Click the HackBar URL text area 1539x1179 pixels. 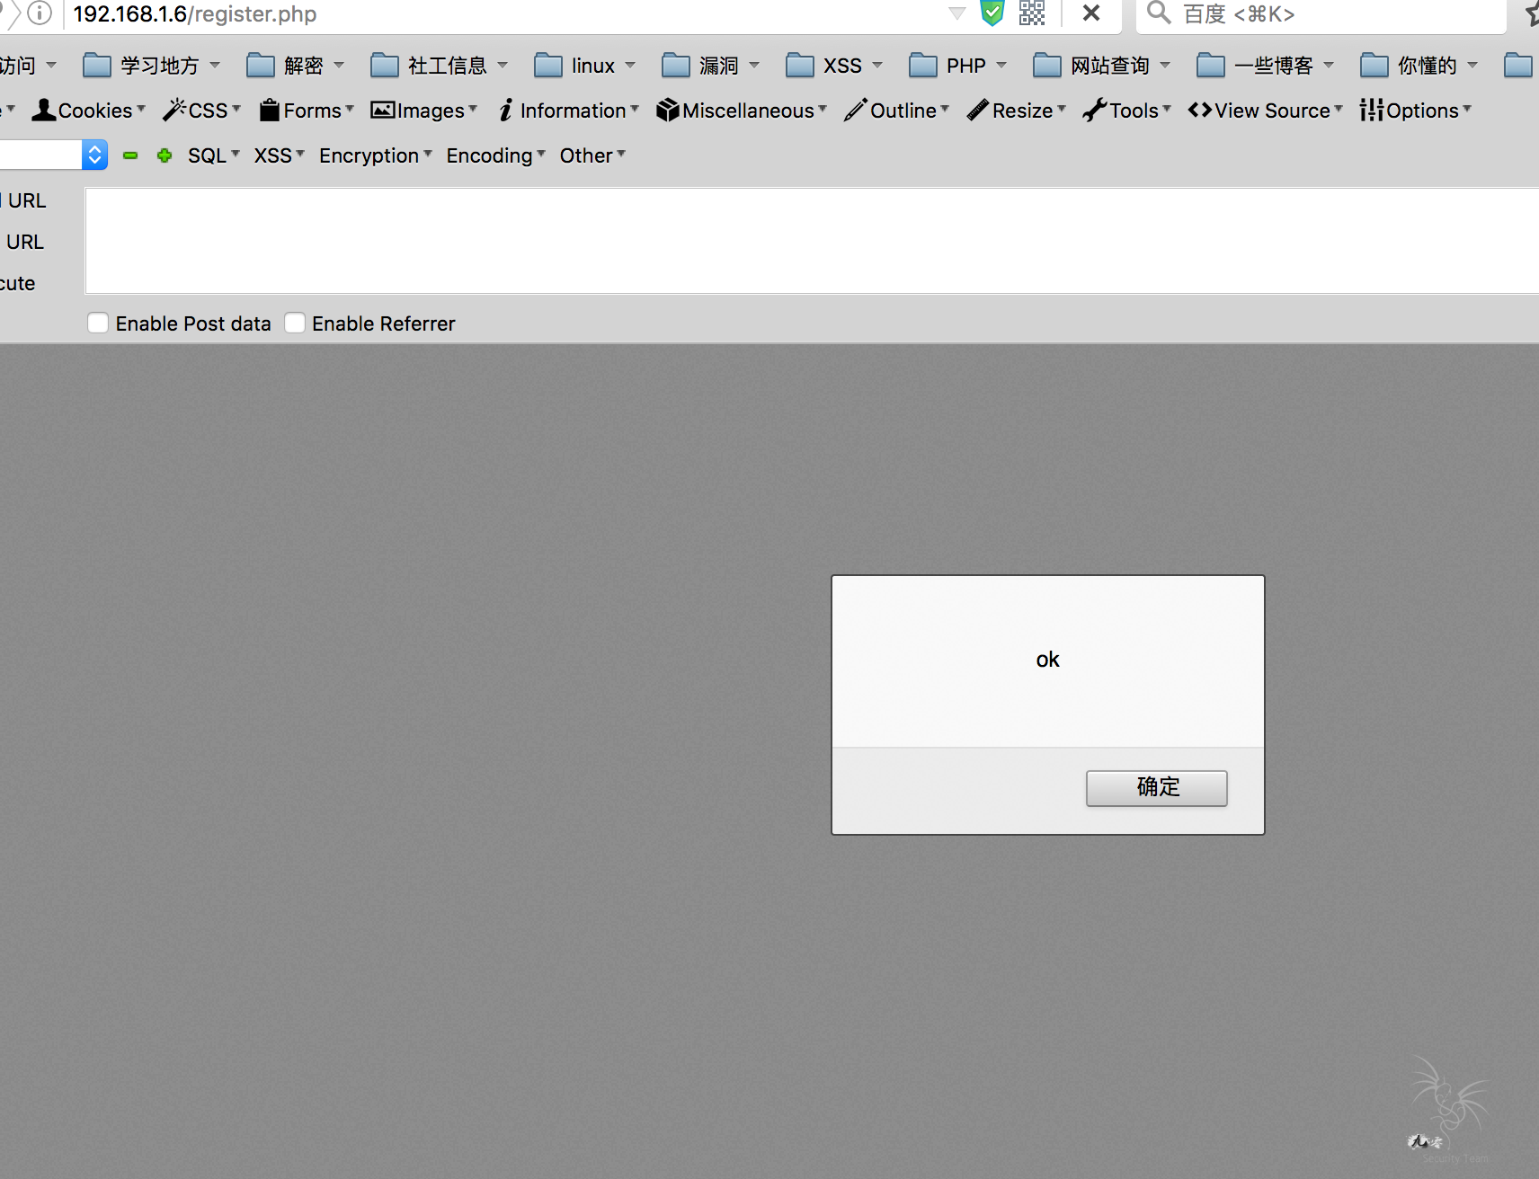pyautogui.click(x=809, y=241)
